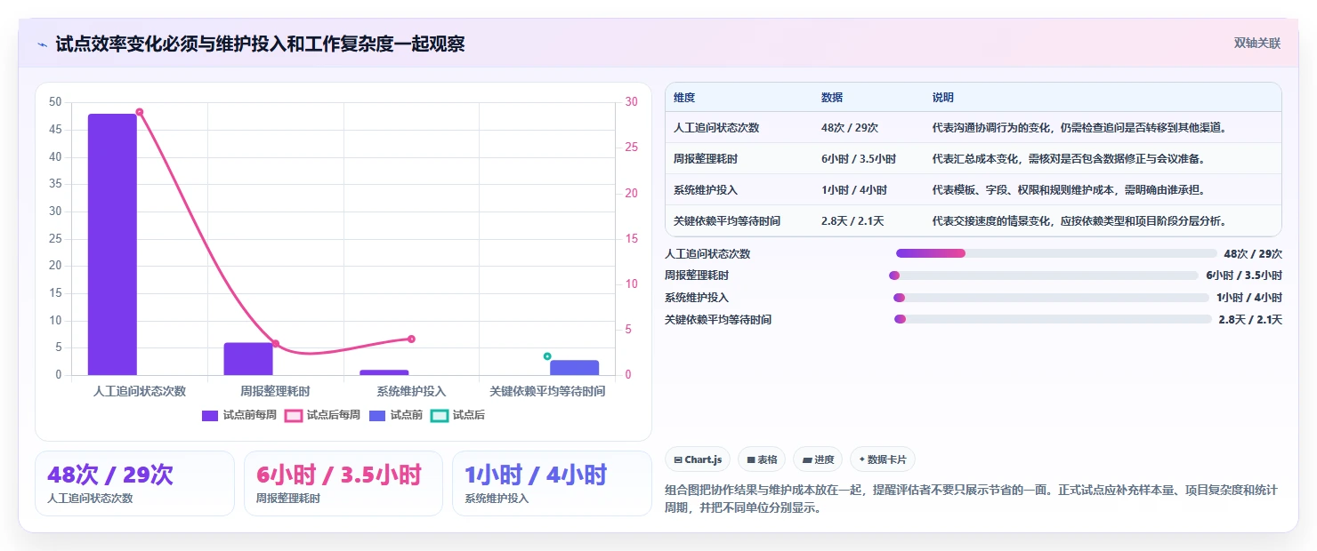Select the 系统维护投入 small bar in chart
This screenshot has height=551, width=1317.
click(x=384, y=372)
